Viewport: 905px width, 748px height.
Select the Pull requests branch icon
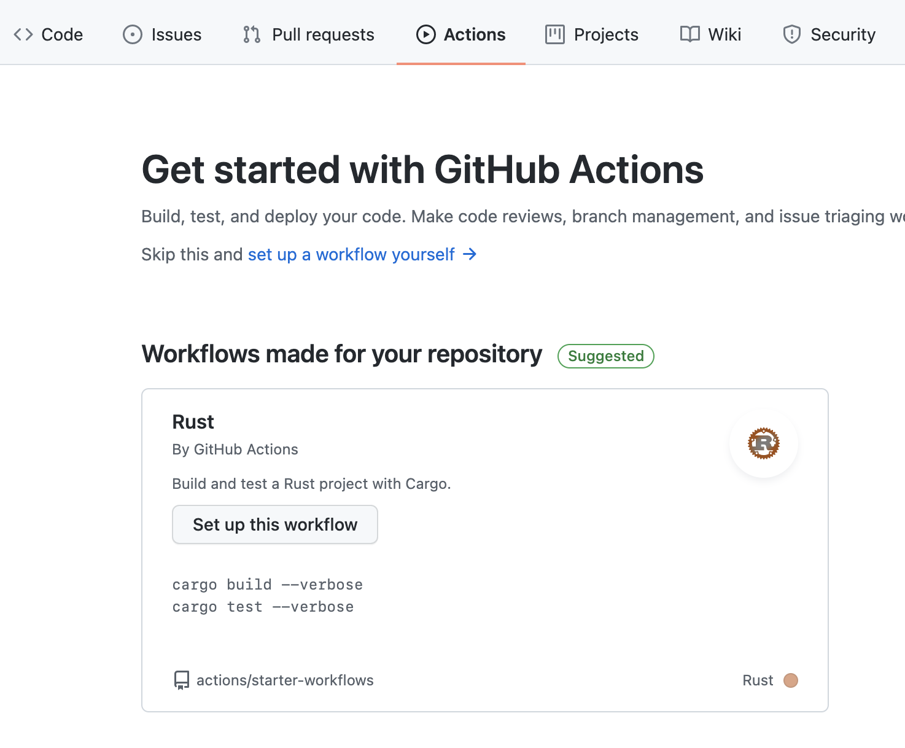(x=251, y=34)
